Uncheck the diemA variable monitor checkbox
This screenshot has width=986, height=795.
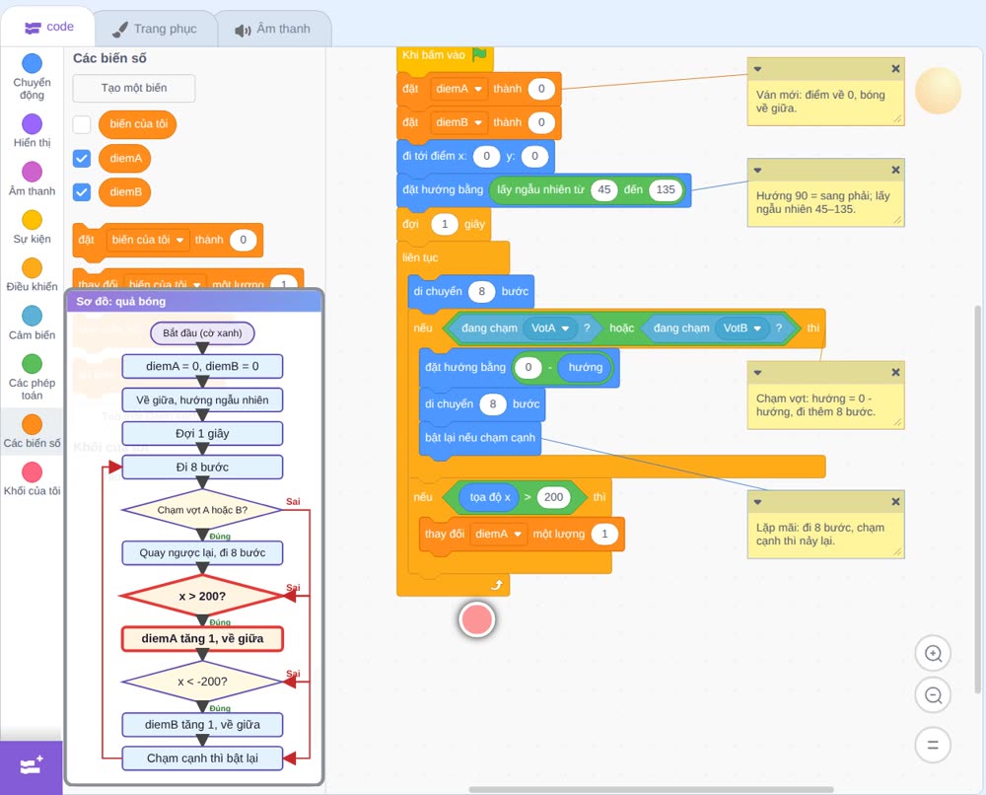[82, 159]
